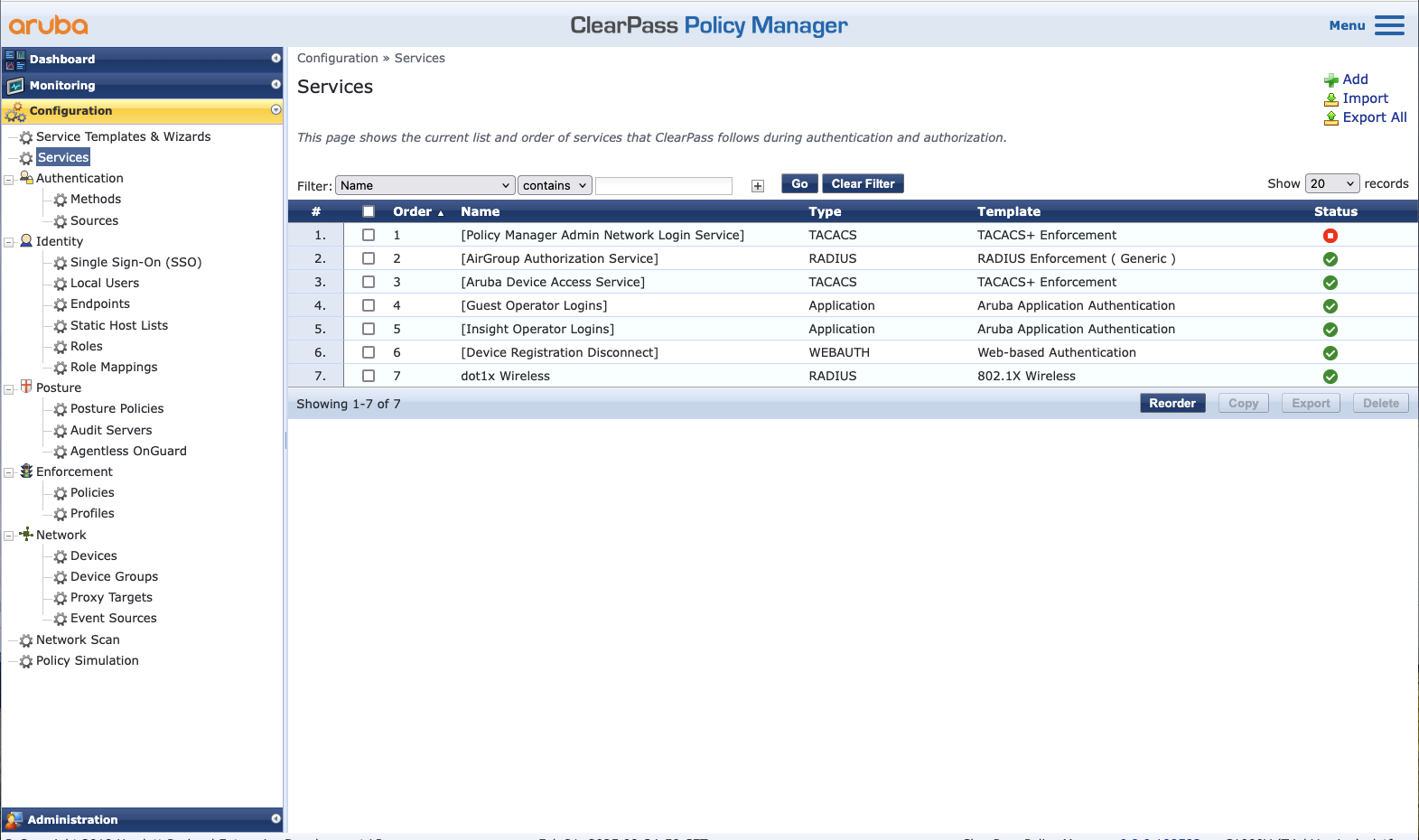Check the Insight Operator Logins row
The image size is (1419, 840).
[369, 329]
